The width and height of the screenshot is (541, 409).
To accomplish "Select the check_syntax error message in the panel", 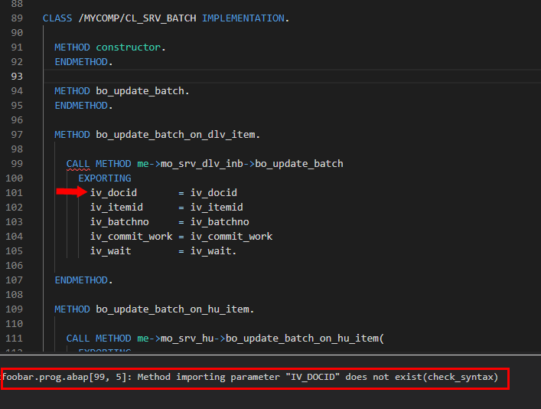I will coord(249,377).
